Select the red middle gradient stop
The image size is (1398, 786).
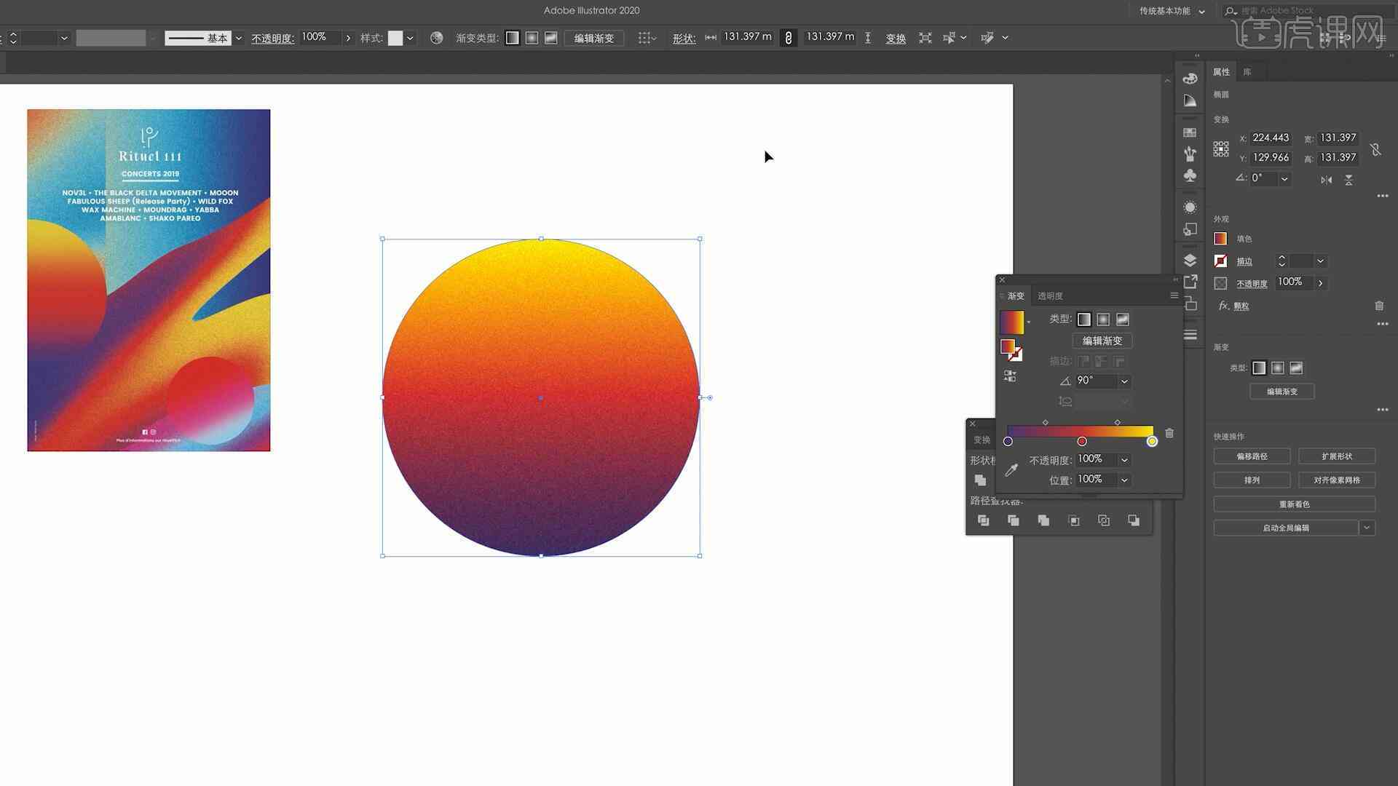click(x=1082, y=442)
